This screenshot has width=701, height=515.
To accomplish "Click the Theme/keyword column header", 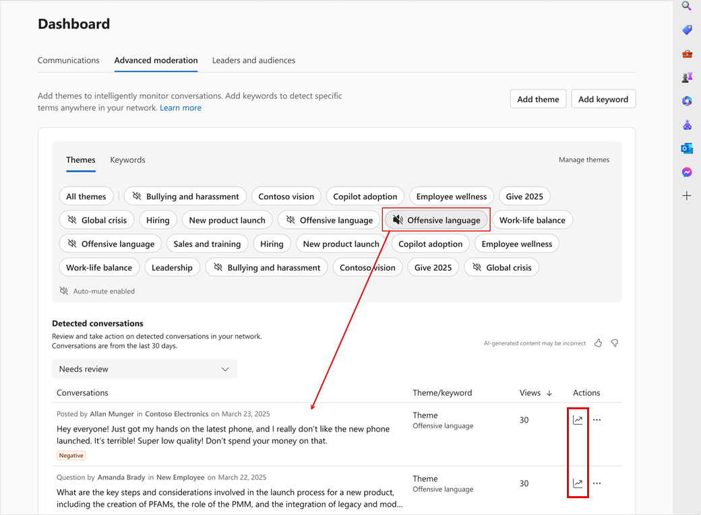I will [442, 393].
